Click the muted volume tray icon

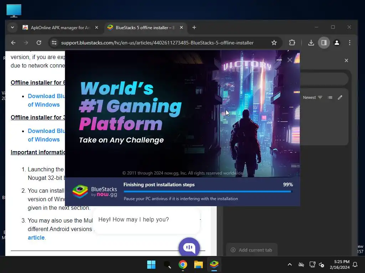click(322, 264)
